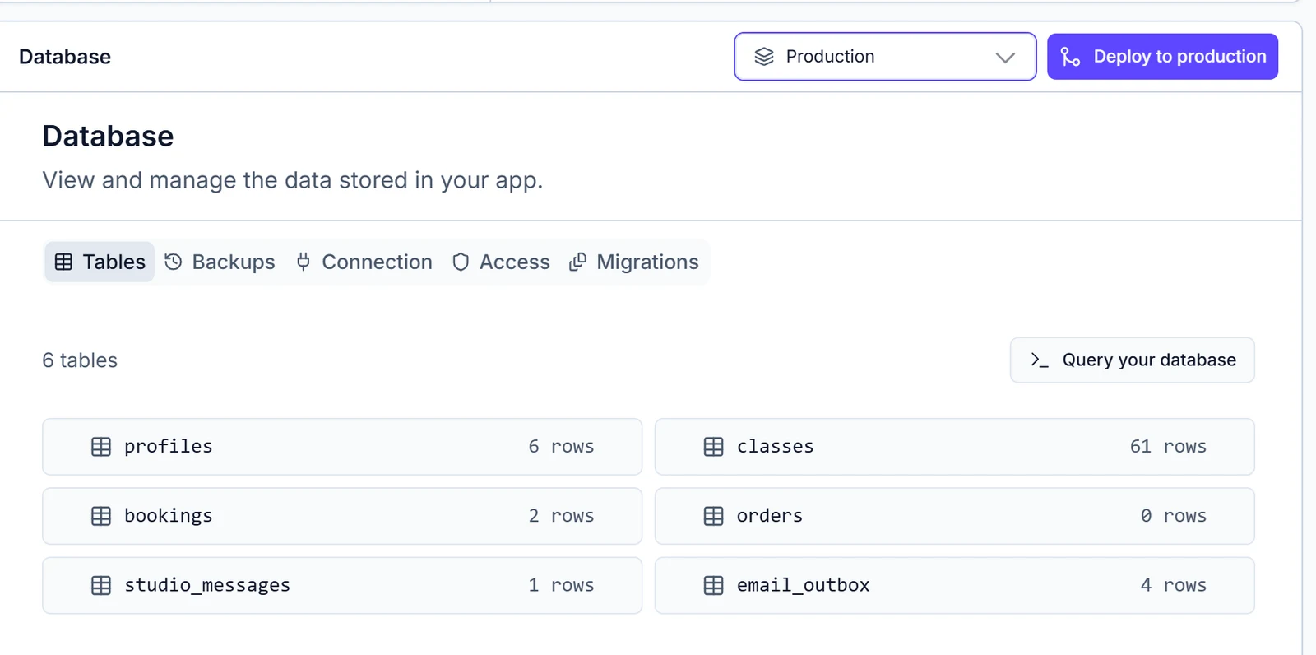Click the table icon next to bookings

click(101, 516)
